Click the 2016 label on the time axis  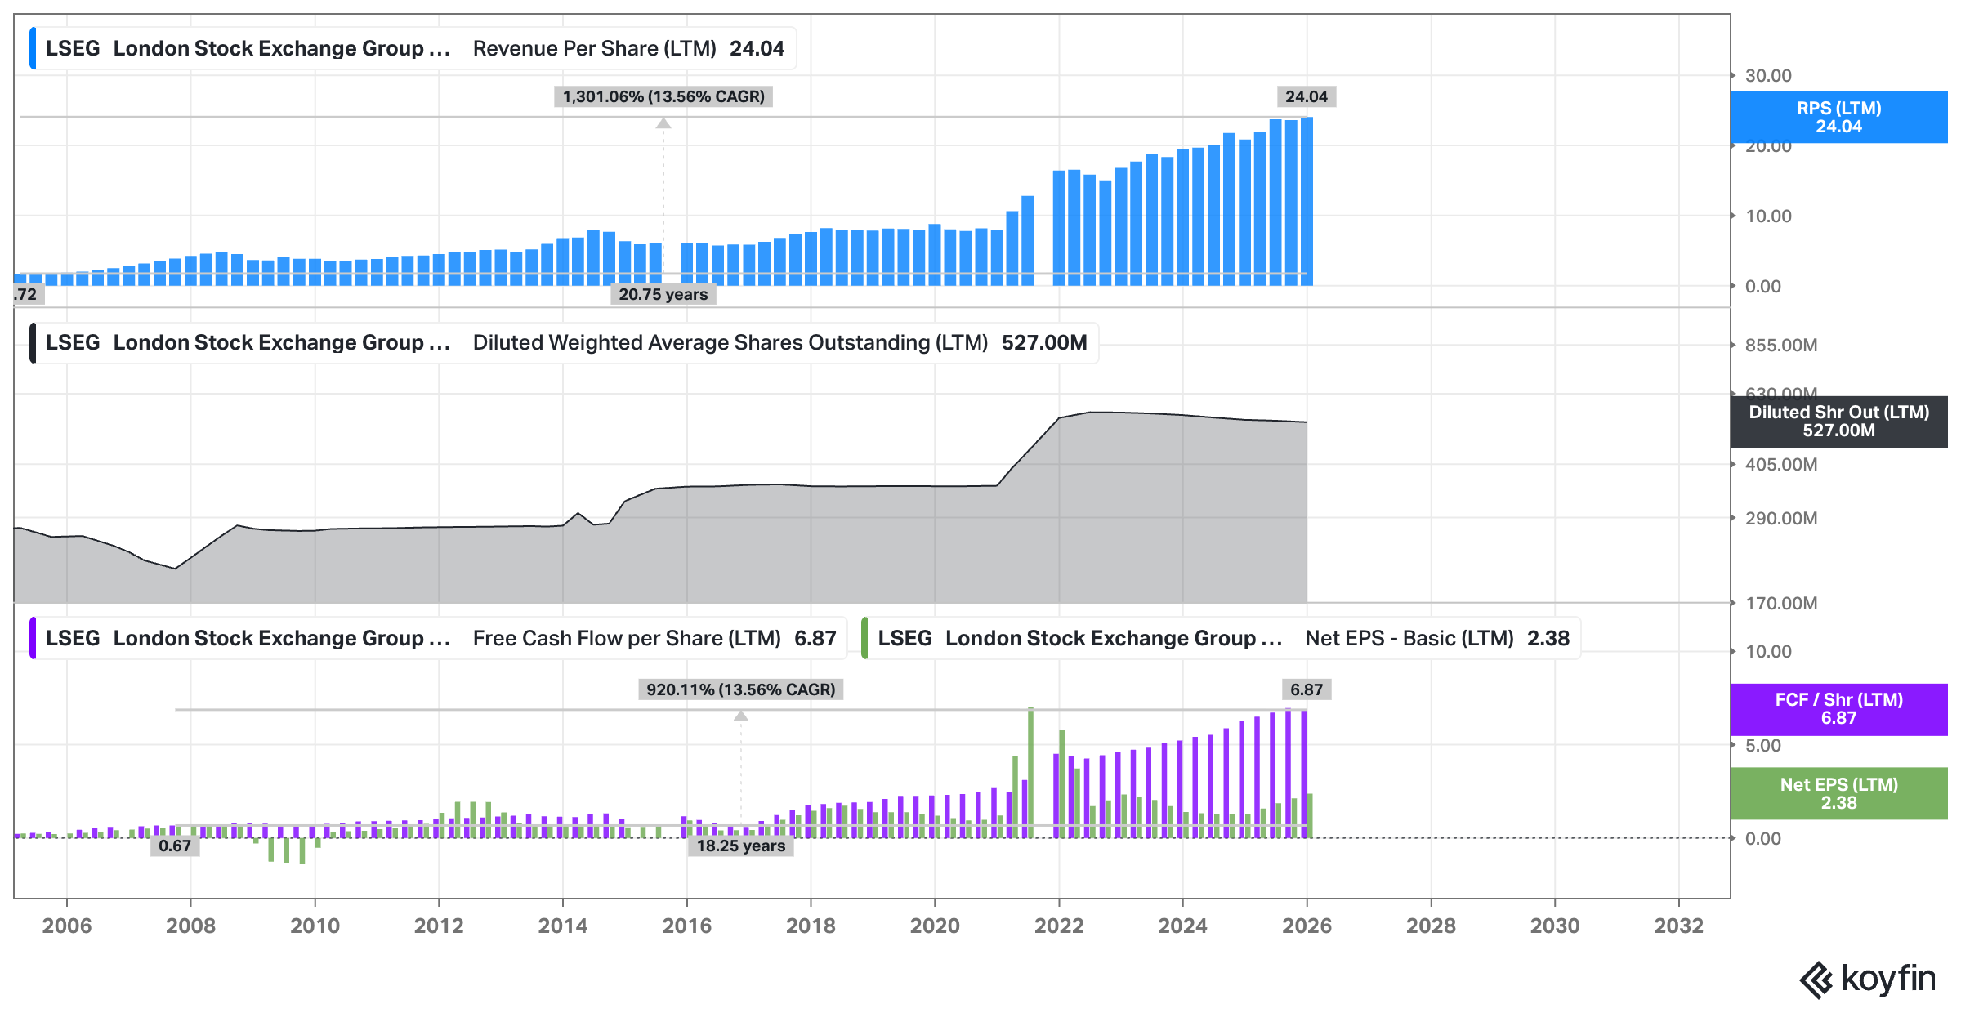[x=686, y=926]
